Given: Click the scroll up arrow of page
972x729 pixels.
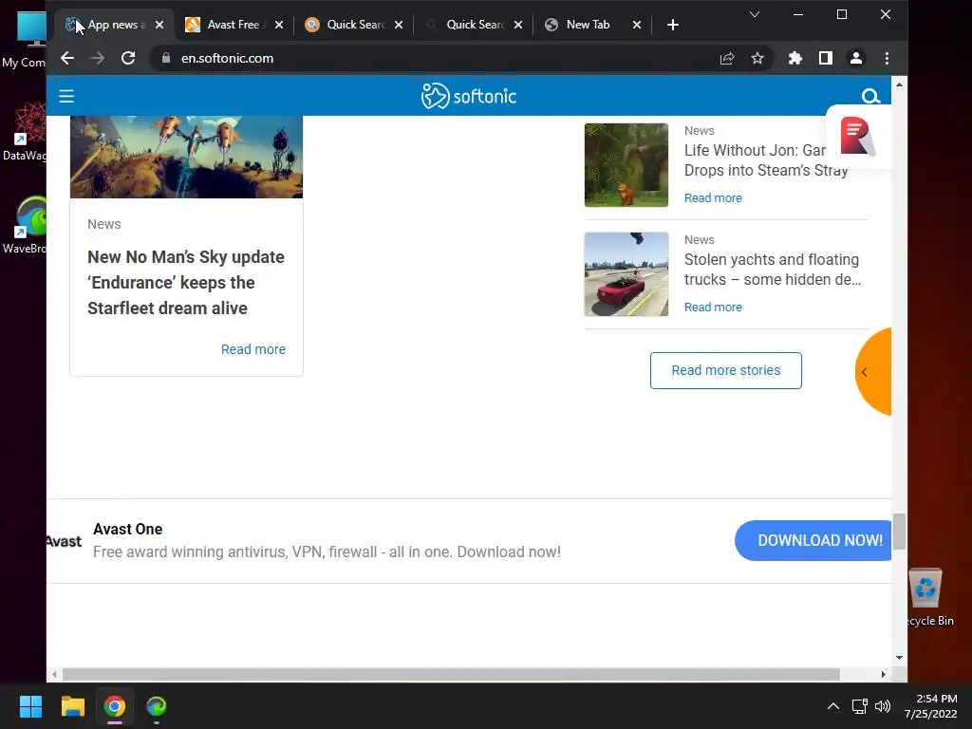Looking at the screenshot, I should point(899,84).
